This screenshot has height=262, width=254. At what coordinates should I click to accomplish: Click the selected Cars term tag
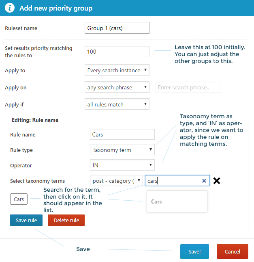click(19, 199)
